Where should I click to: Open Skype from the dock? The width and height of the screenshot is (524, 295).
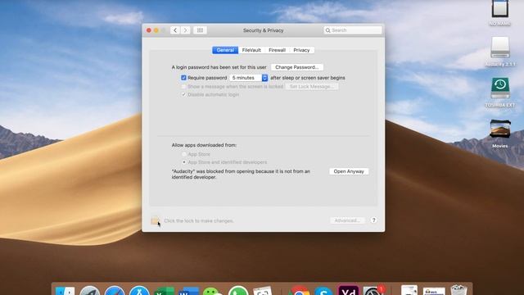323,290
